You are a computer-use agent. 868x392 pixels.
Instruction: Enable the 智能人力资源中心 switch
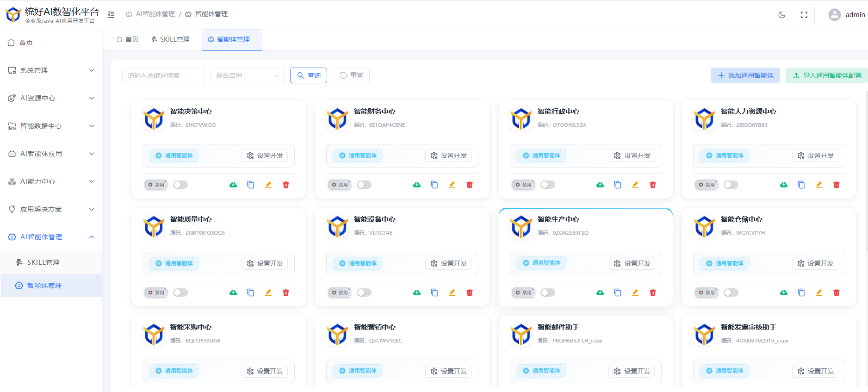pos(731,185)
